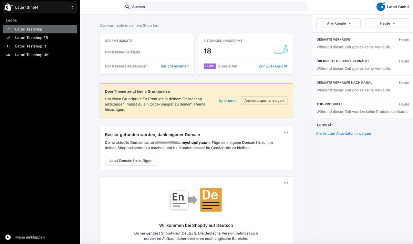Screen dimensions: 413x244
Task: Click the Dein Theme zeigt keine Grundpreise heading
Action: tap(137, 91)
